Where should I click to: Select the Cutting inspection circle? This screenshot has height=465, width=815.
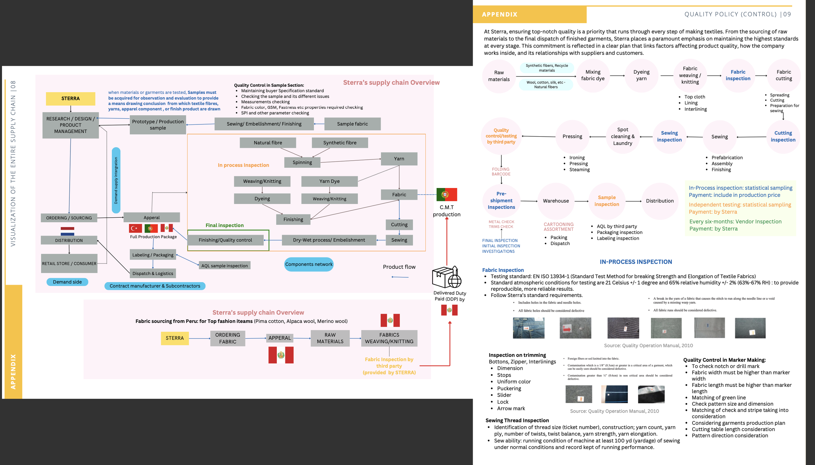[783, 137]
